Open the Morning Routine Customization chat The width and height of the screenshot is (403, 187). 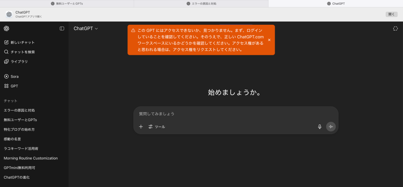pos(31,158)
